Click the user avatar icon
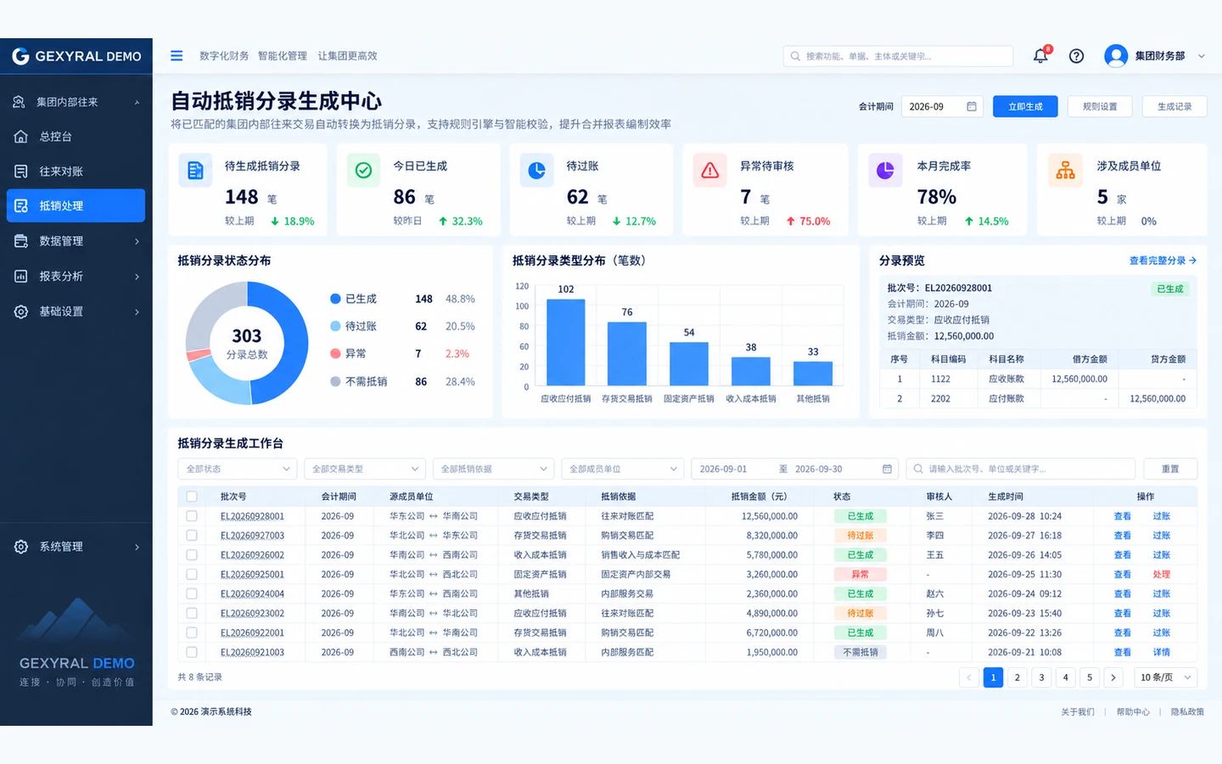 coord(1116,56)
